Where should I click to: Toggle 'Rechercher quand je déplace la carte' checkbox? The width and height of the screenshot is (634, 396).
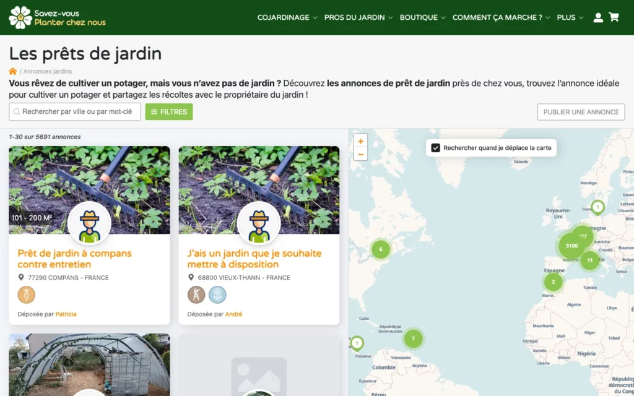point(435,148)
